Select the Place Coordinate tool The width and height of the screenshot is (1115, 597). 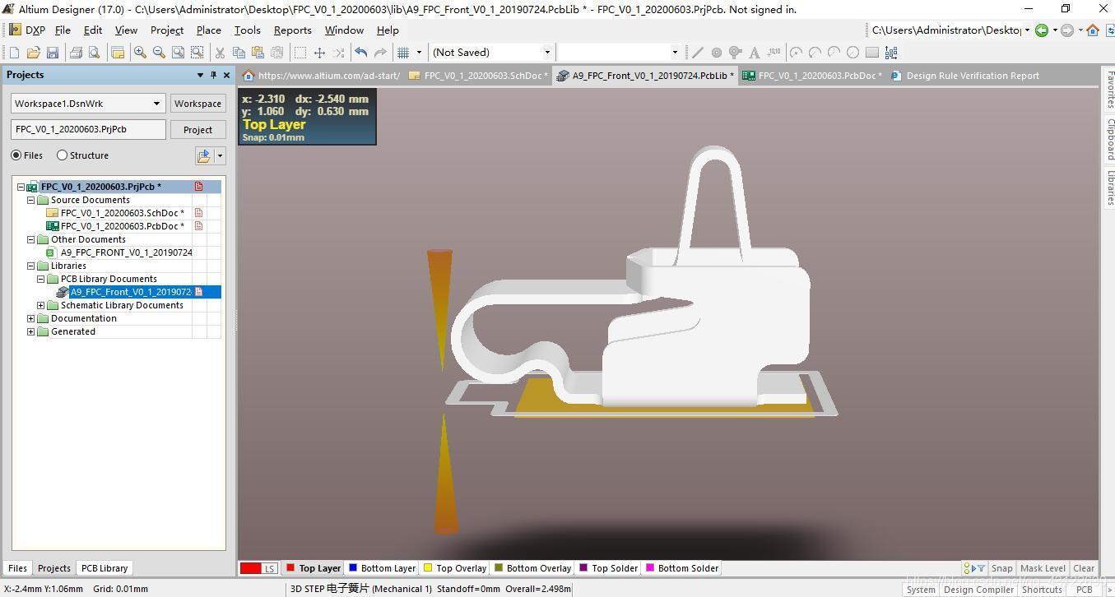(774, 53)
